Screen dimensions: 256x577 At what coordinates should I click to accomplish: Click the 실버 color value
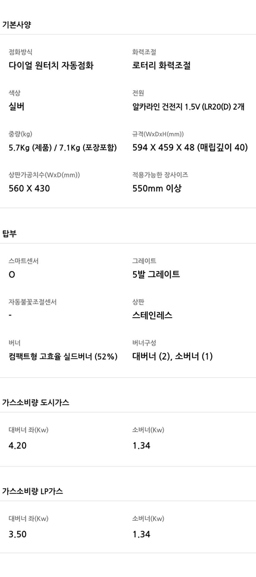click(x=16, y=107)
